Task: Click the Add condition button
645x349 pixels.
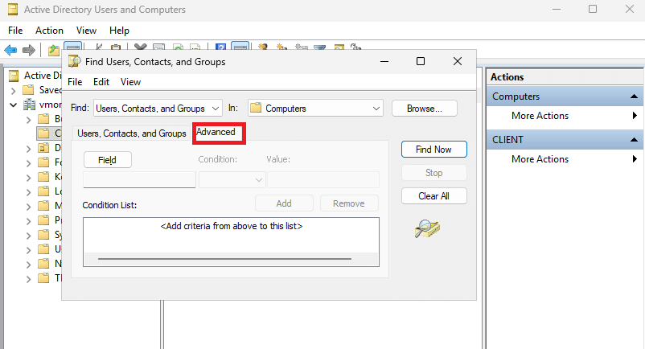Action: tap(284, 203)
